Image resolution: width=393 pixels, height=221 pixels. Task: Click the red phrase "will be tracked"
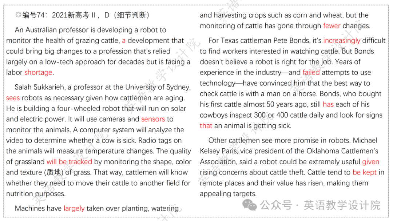tap(70, 162)
